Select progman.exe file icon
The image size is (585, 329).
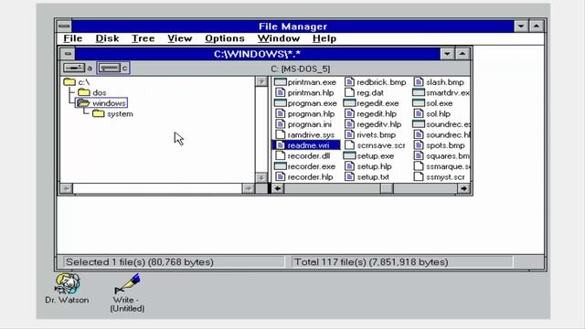(281, 103)
